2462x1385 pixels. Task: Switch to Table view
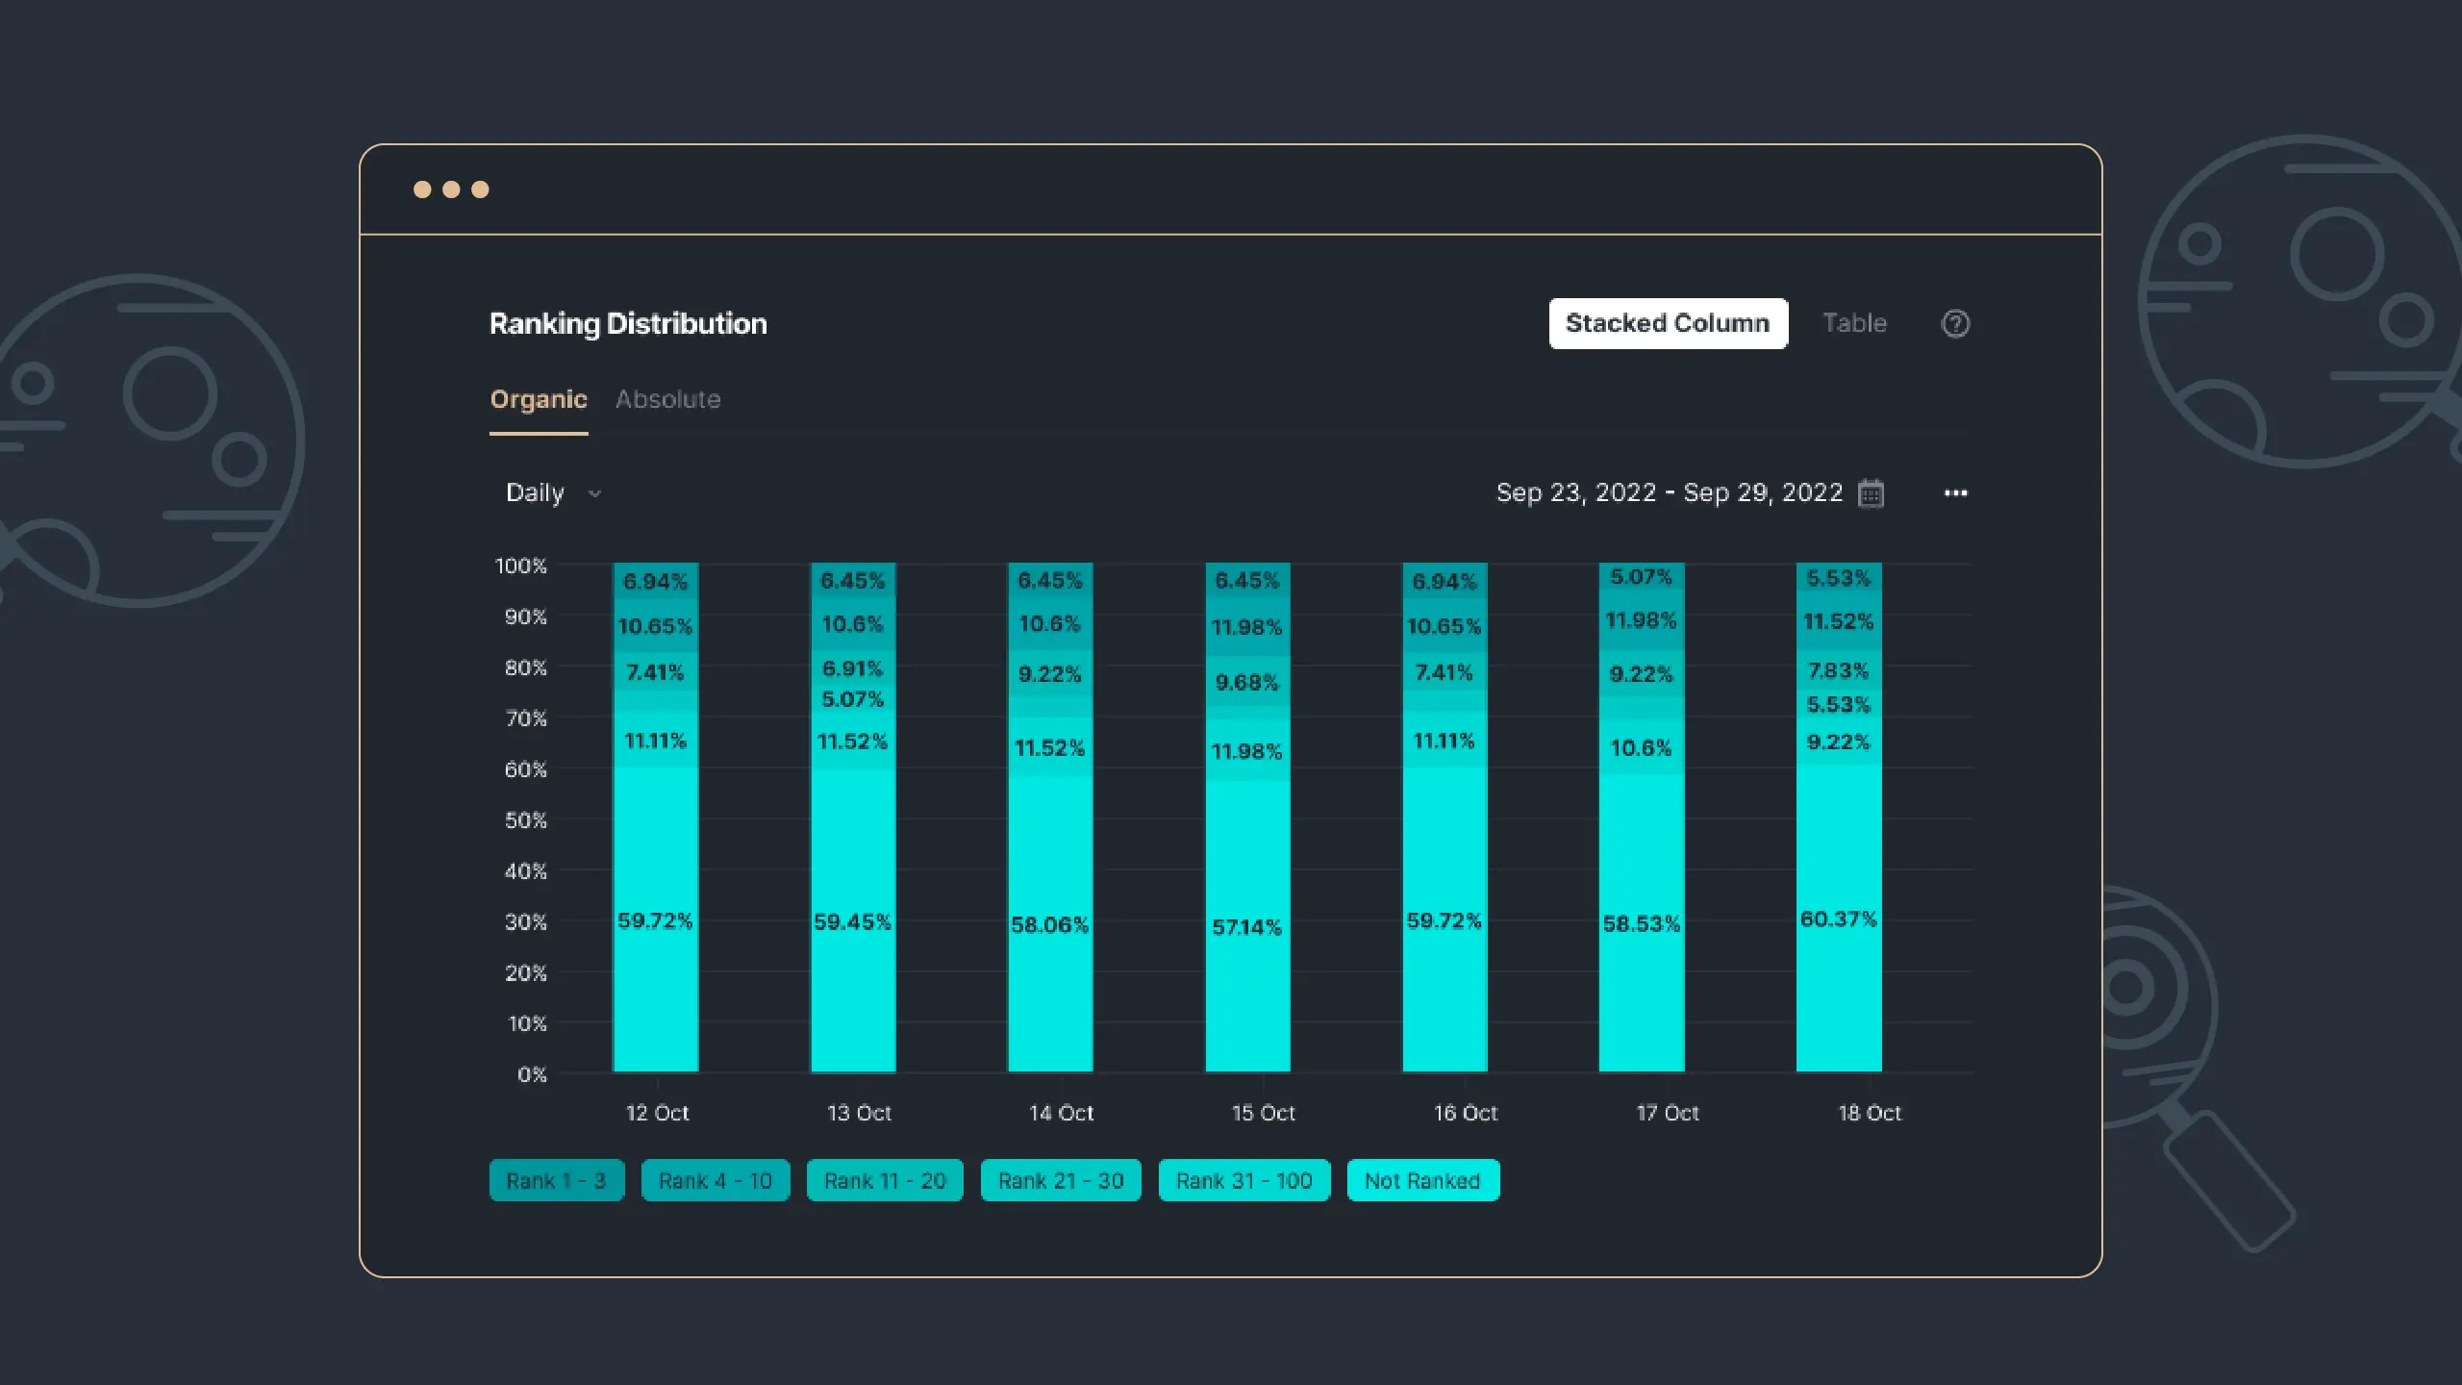pos(1854,323)
